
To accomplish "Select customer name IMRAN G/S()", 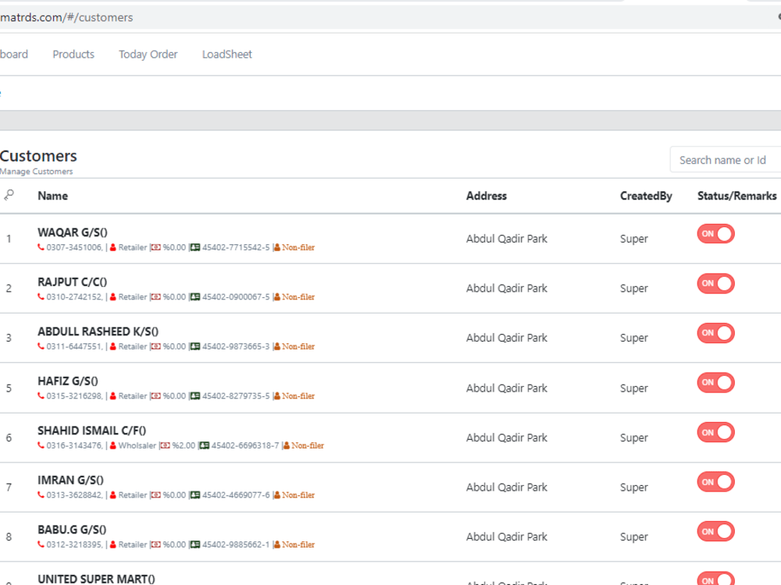I will pyautogui.click(x=71, y=480).
